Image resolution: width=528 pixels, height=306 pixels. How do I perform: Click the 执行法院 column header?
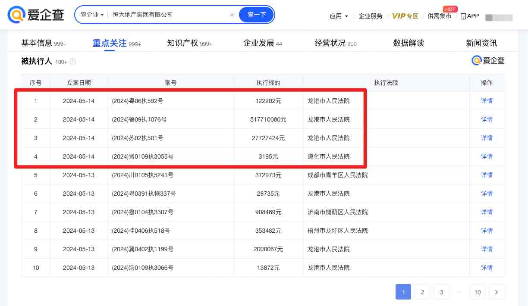pos(386,83)
